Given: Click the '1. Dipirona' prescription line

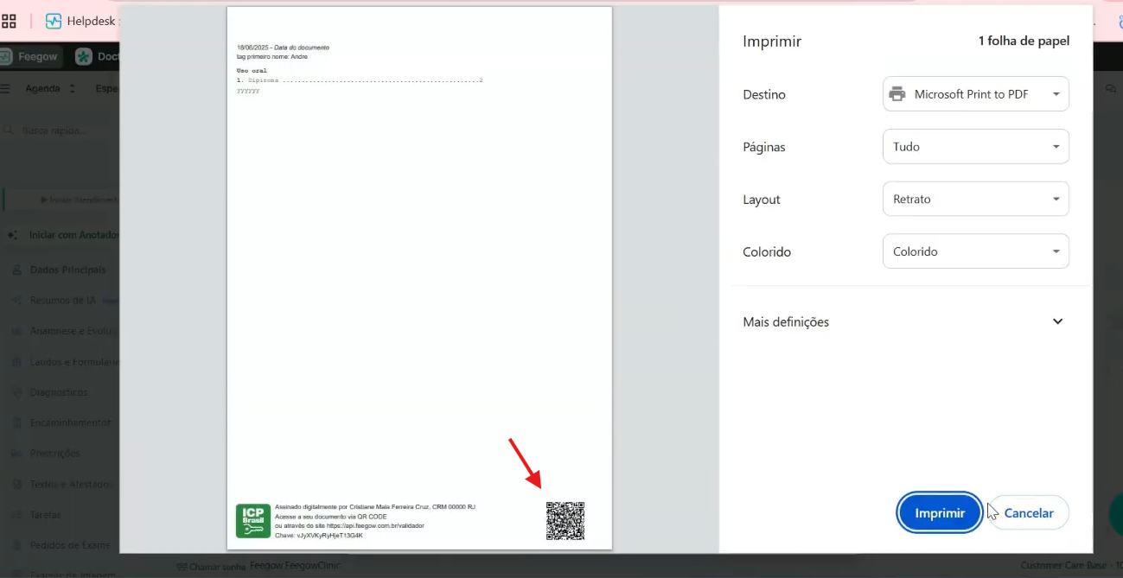Looking at the screenshot, I should coord(360,80).
